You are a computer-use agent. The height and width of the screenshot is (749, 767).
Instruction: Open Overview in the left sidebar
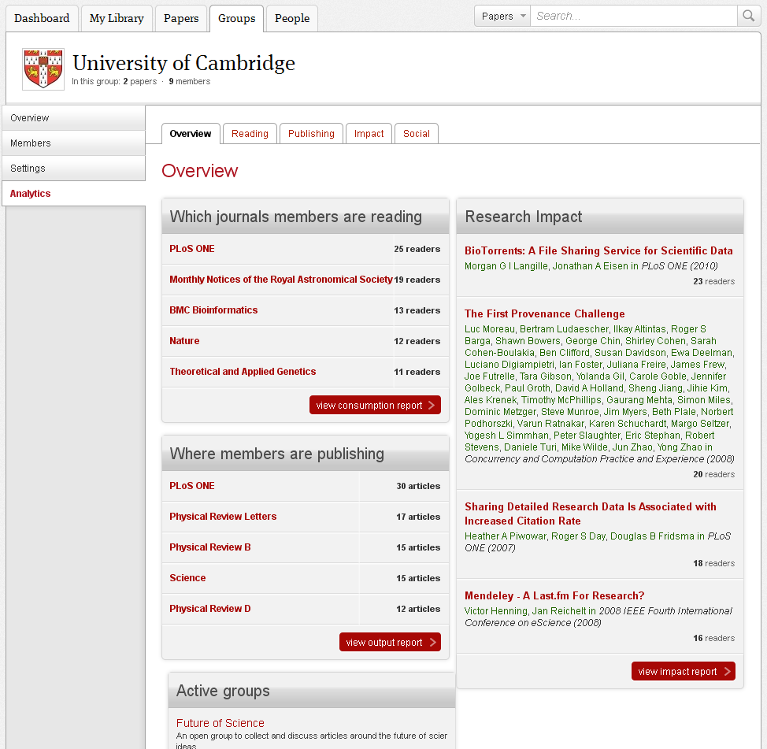click(74, 118)
